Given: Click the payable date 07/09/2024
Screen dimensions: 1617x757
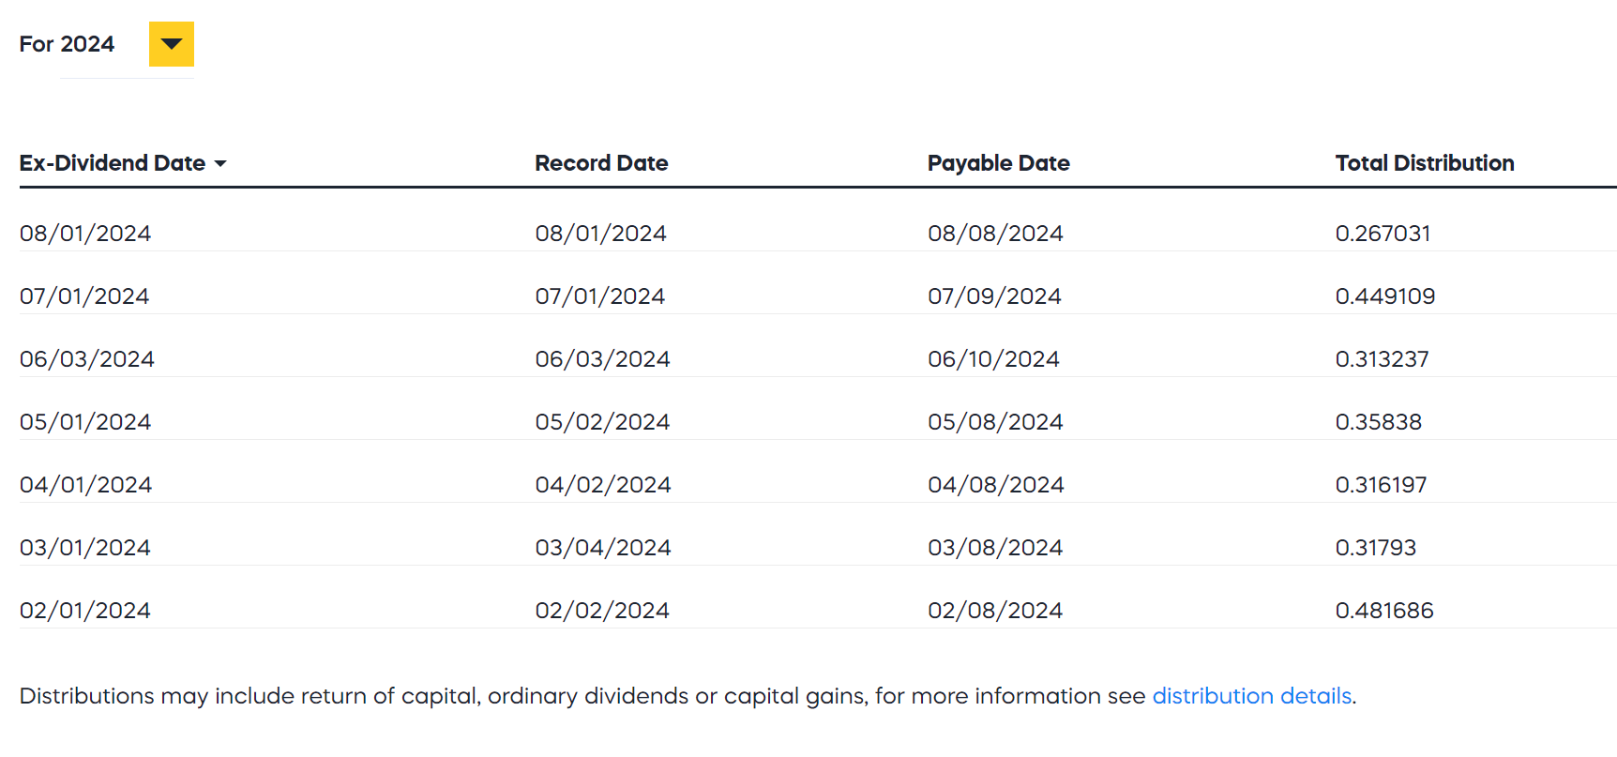Looking at the screenshot, I should (994, 296).
